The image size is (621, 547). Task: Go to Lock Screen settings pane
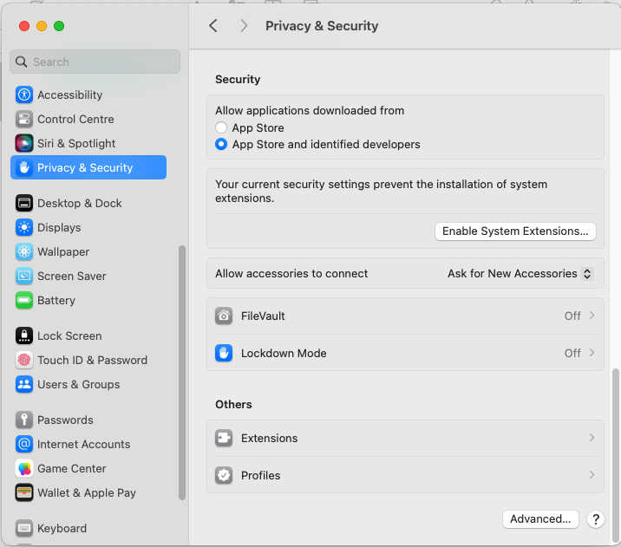point(69,336)
